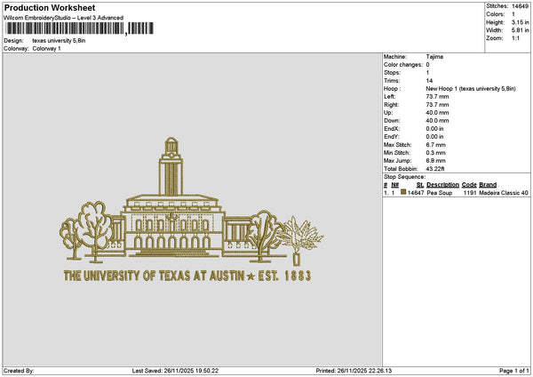Click the Min Stitch value 0.3 mm
The image size is (533, 377).
(435, 153)
